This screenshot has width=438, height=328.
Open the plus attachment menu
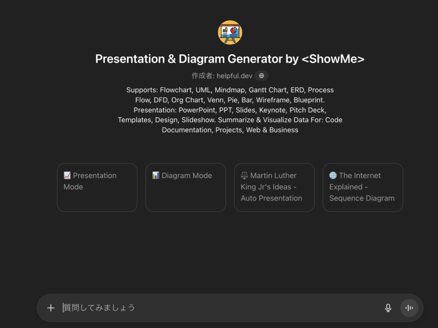pyautogui.click(x=51, y=308)
